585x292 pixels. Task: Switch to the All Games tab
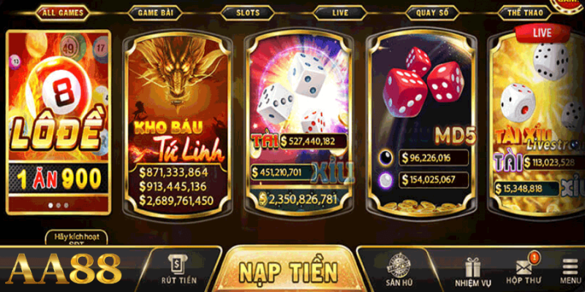pyautogui.click(x=63, y=13)
